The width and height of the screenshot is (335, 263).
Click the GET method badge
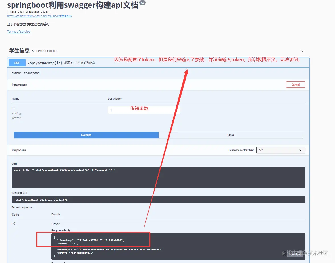pyautogui.click(x=17, y=63)
